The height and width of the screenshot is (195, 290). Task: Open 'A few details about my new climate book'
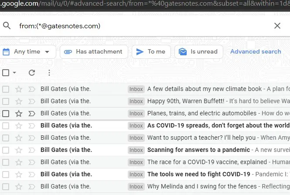tap(205, 89)
